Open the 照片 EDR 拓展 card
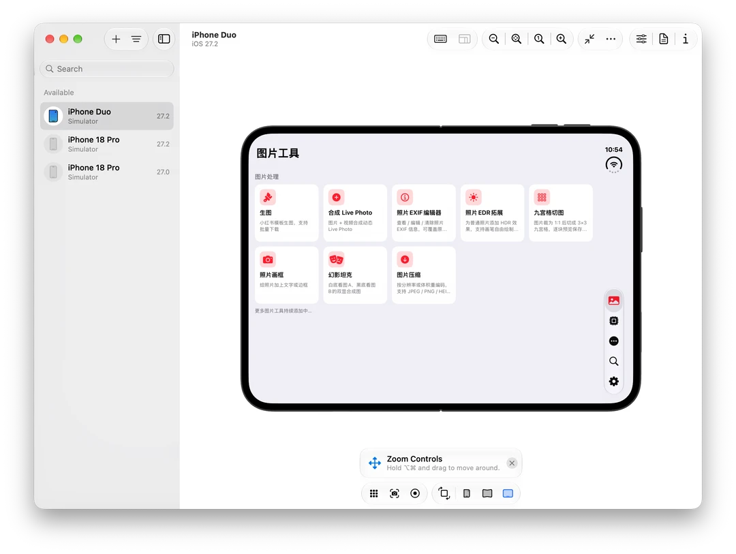This screenshot has height=554, width=736. pos(492,213)
